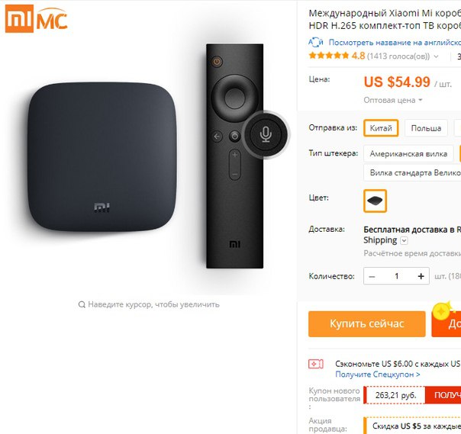Open the Получите Спецкупон link

[x=378, y=375]
